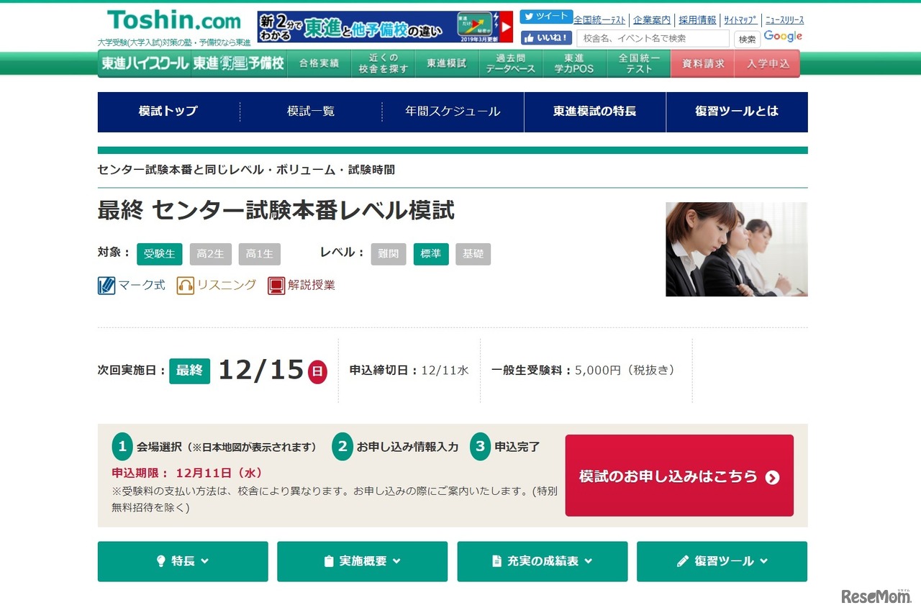The height and width of the screenshot is (613, 921).
Task: Click the step 3 circle icon
Action: click(x=480, y=447)
